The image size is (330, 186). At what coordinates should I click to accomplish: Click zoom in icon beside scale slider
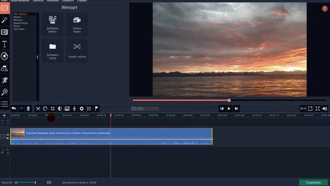(x=49, y=182)
